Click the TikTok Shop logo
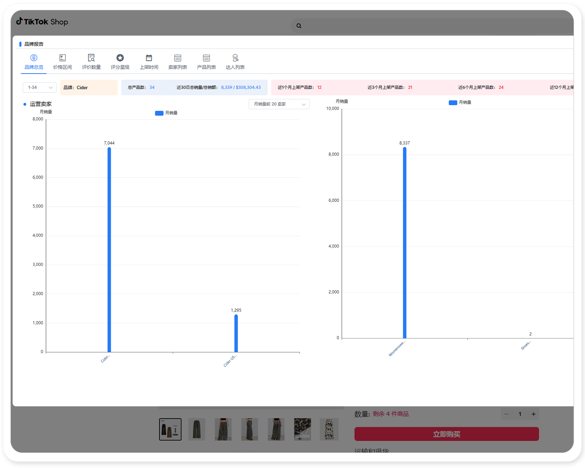The width and height of the screenshot is (585, 468). (x=42, y=22)
